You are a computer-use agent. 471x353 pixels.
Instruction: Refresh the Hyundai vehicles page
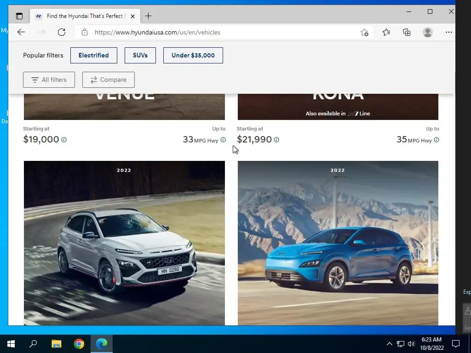pyautogui.click(x=62, y=33)
